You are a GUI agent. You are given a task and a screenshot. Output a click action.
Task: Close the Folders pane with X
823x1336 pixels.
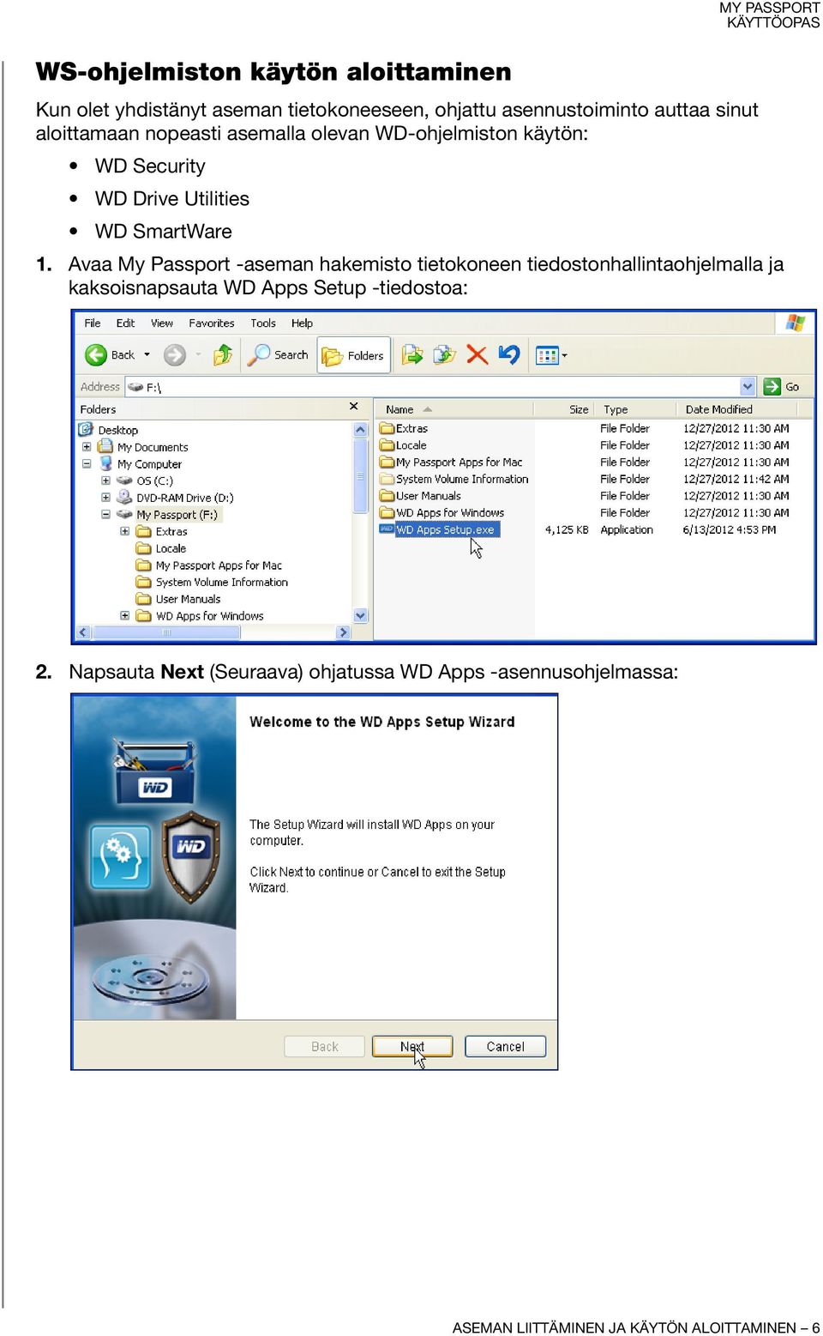pos(354,407)
